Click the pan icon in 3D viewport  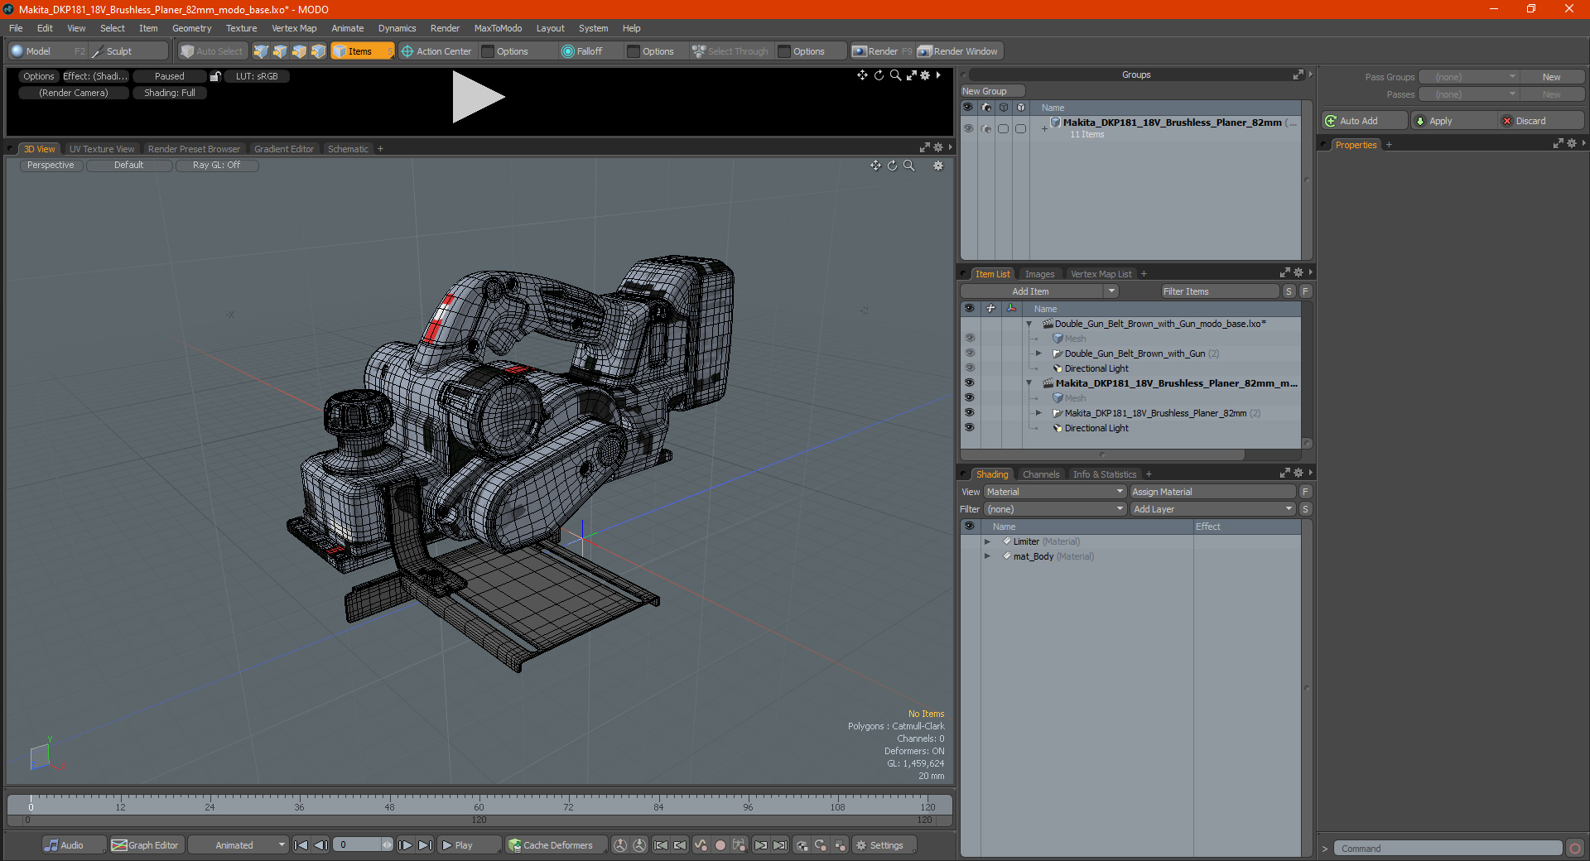875,166
